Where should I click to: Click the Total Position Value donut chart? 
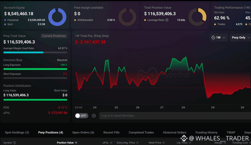(197, 17)
